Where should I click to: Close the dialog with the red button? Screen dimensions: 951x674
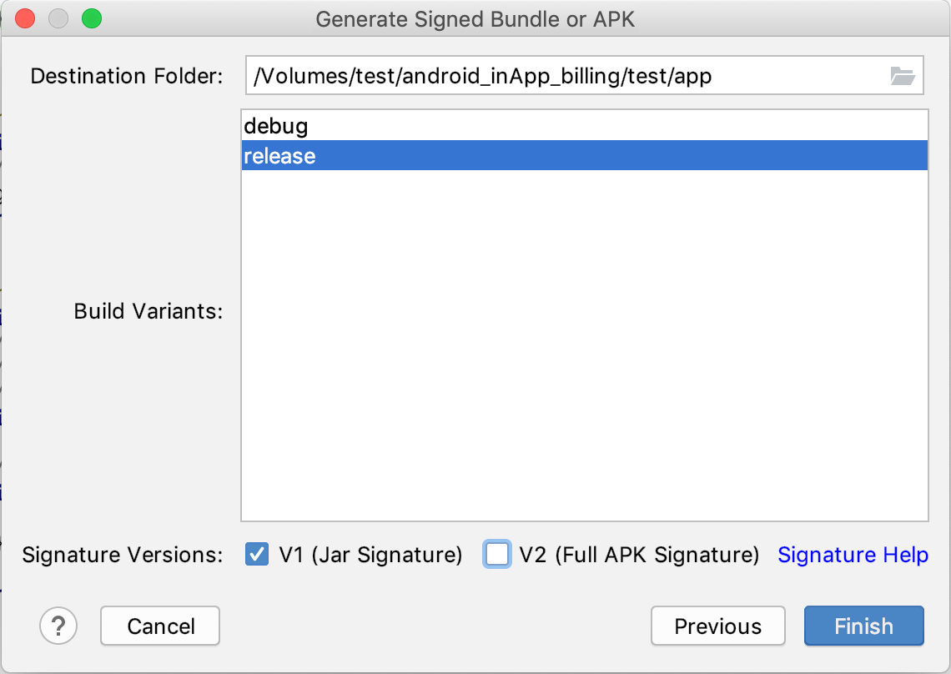pyautogui.click(x=25, y=19)
